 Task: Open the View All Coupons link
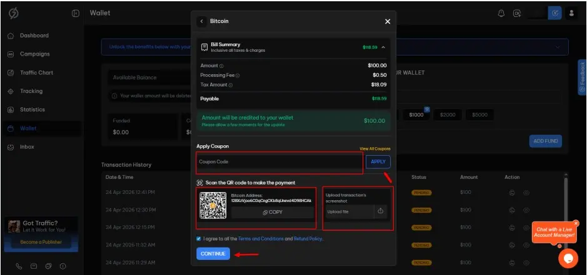coord(374,148)
